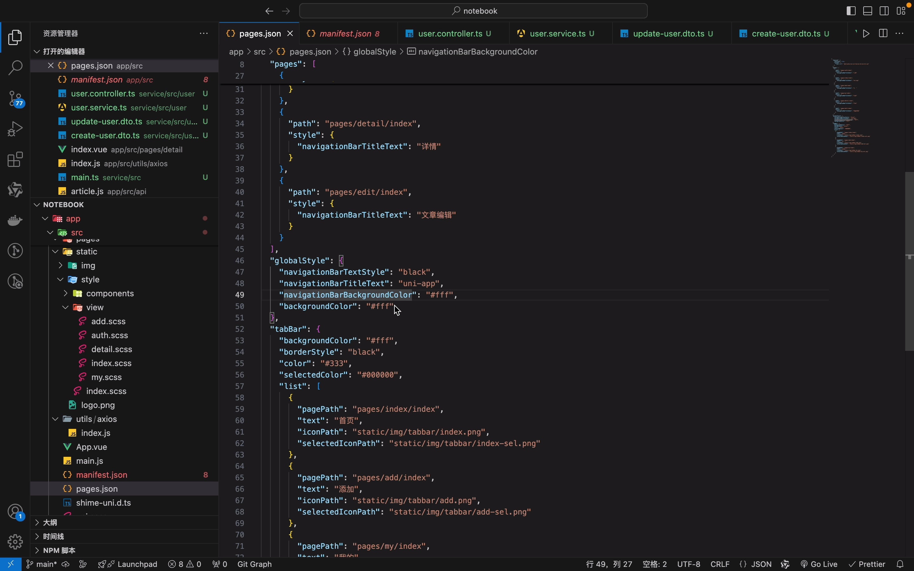Open the Source Control view
Screen dimensions: 914x571
[x=15, y=99]
